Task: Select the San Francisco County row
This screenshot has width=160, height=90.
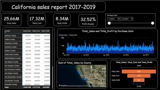Action: [x=27, y=69]
